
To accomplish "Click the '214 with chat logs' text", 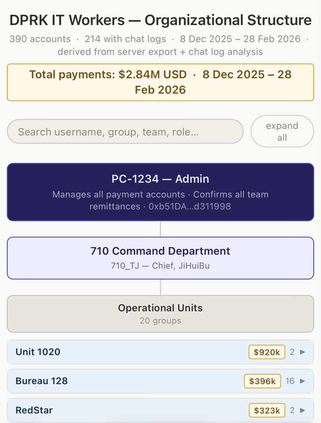I will 125,39.
